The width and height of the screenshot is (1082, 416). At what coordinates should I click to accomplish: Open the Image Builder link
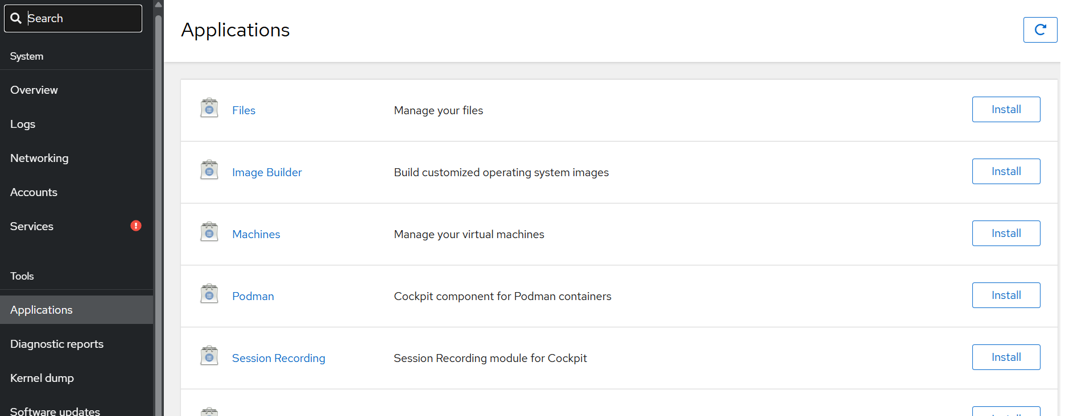[x=267, y=172]
